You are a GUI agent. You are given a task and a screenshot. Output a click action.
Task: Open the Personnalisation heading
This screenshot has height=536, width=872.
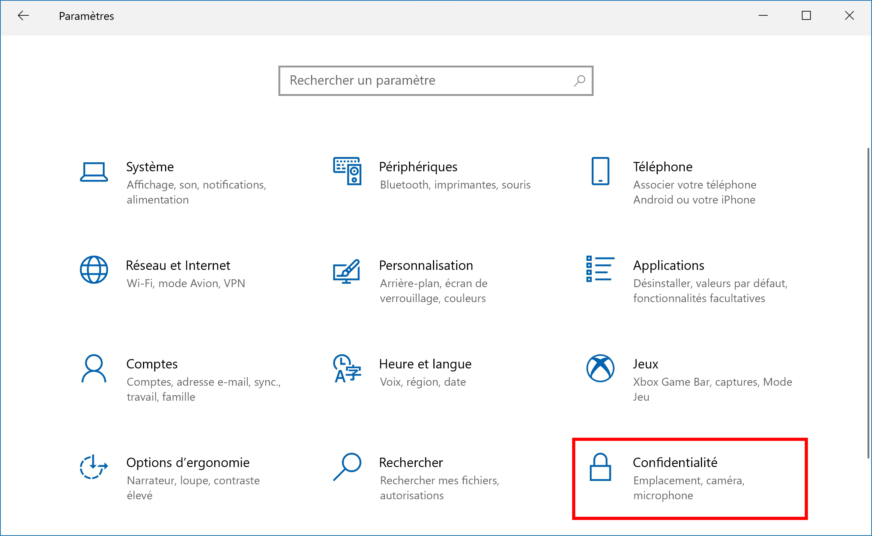click(426, 265)
